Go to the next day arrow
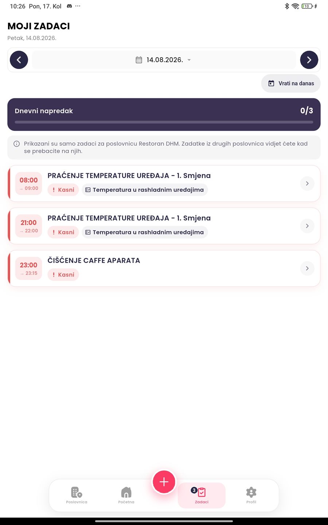Screen dimensions: 328x525 [x=309, y=60]
